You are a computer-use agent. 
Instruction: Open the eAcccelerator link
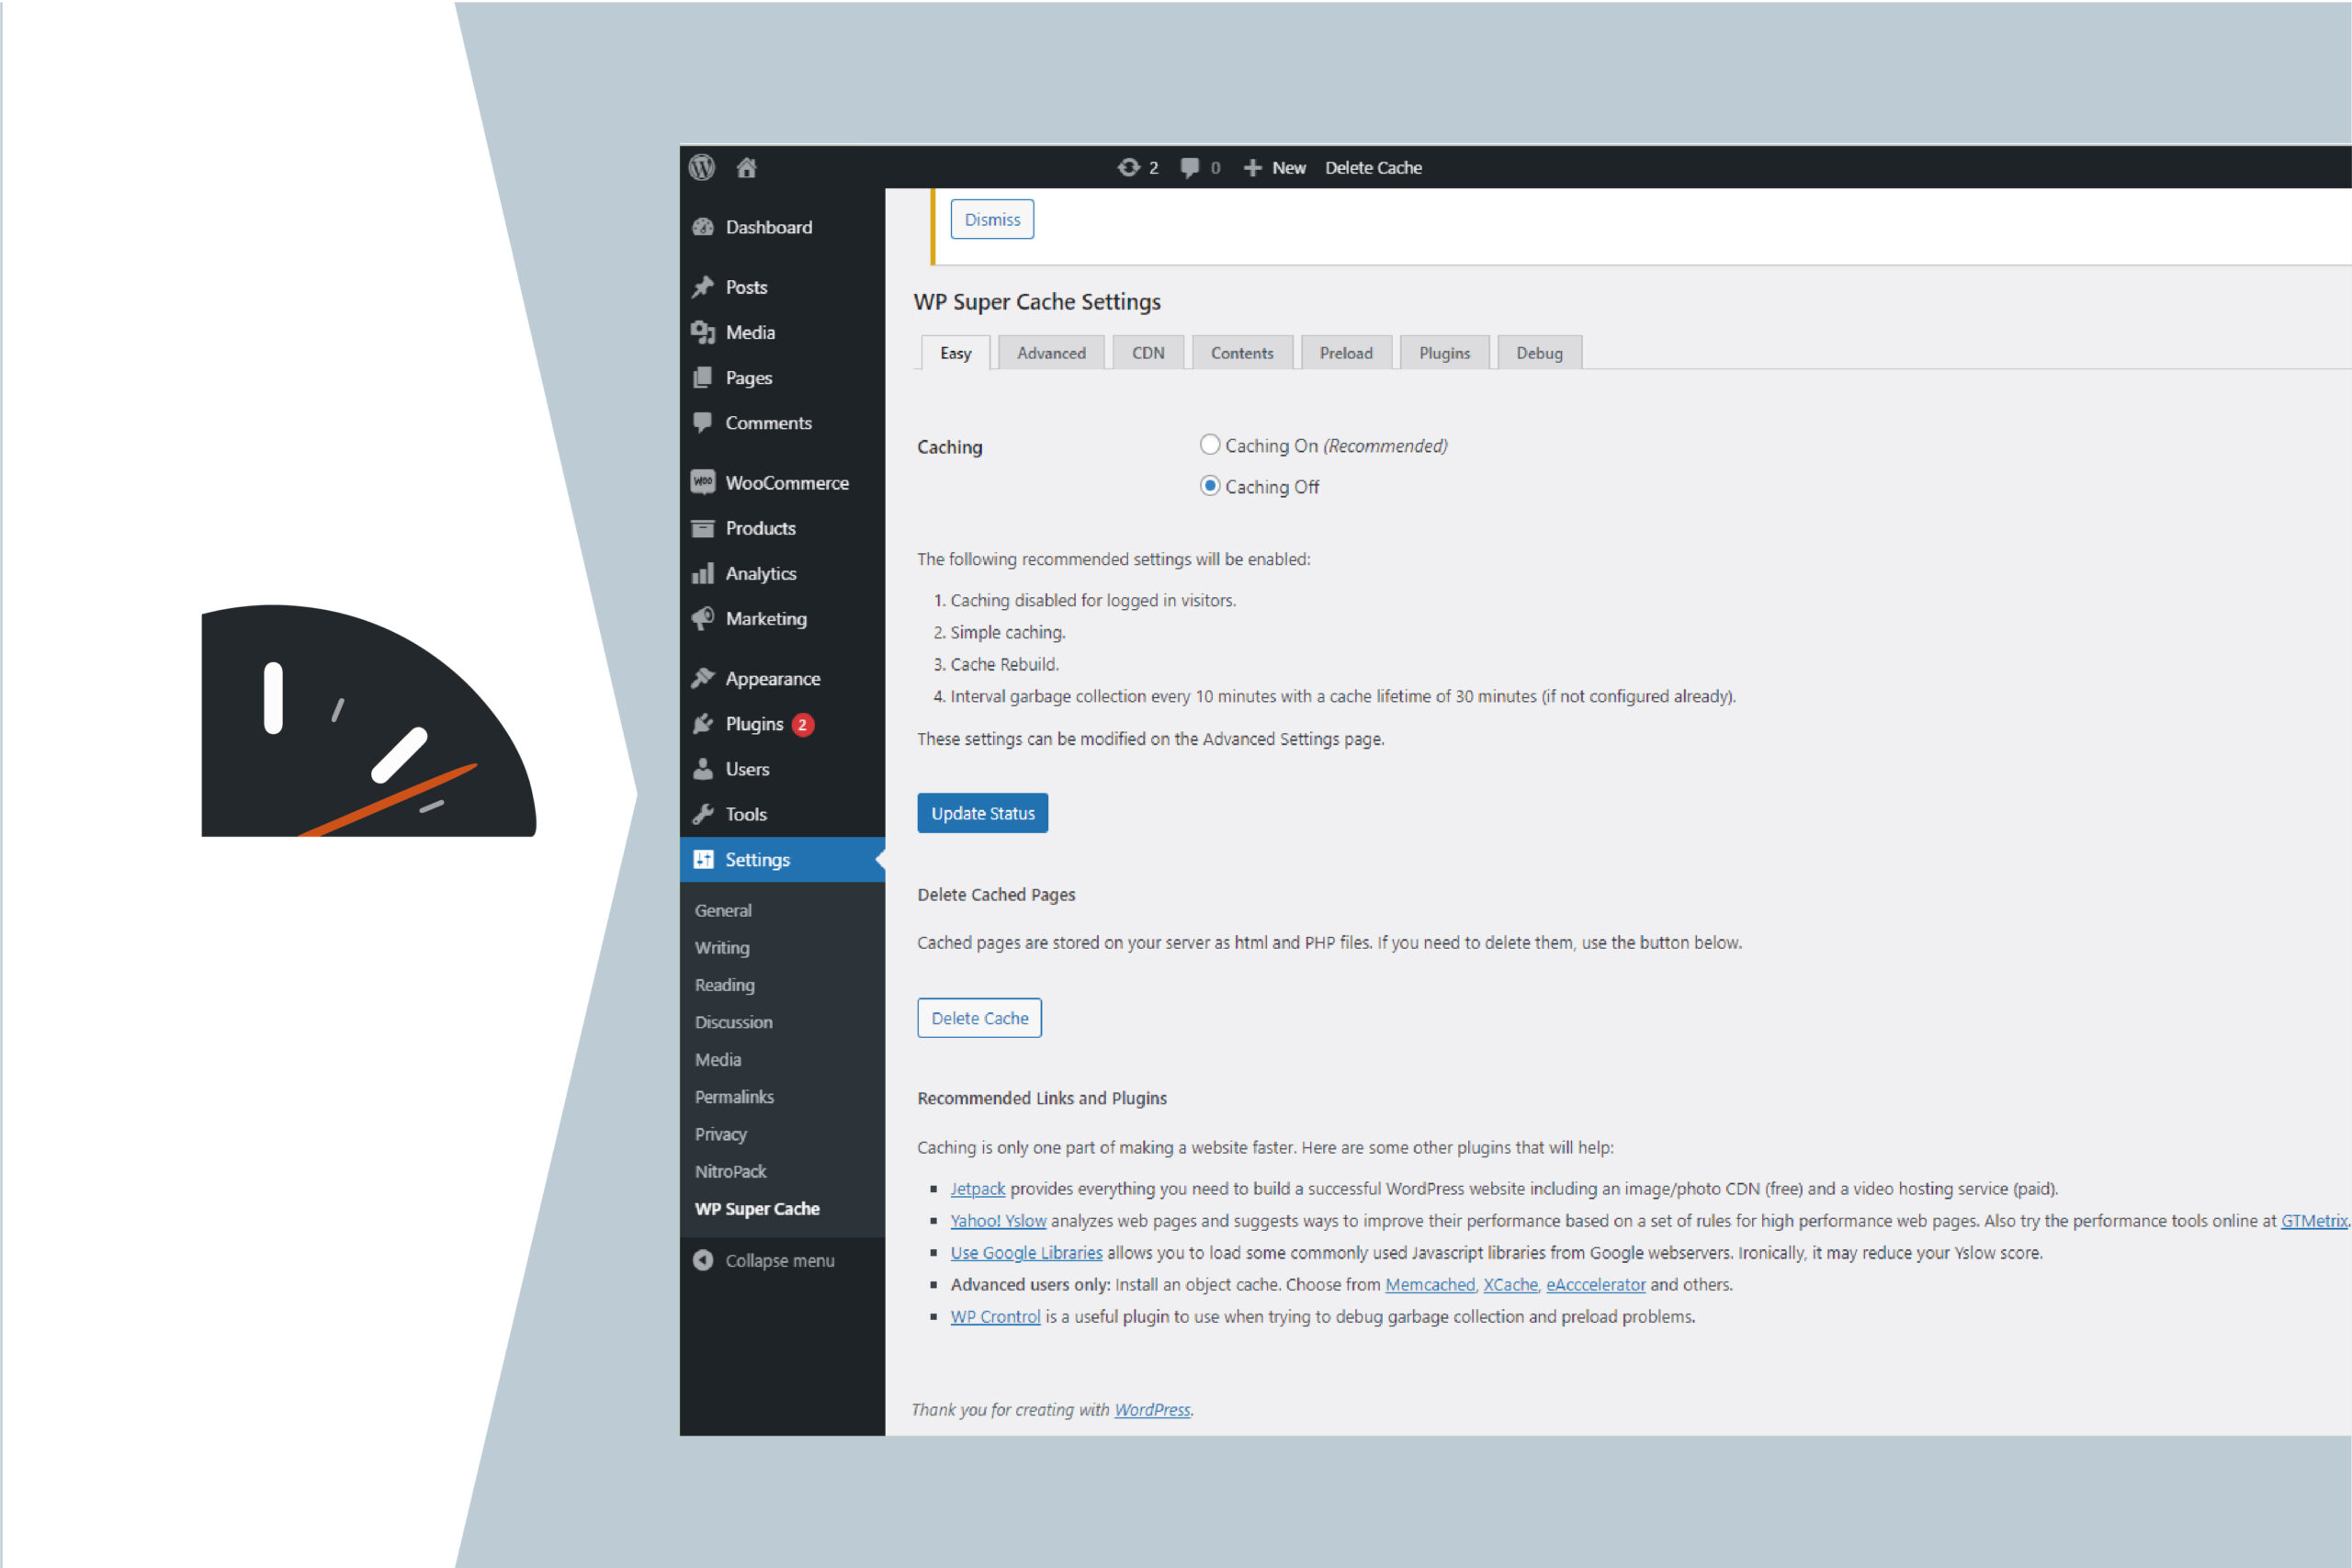[x=1595, y=1284]
